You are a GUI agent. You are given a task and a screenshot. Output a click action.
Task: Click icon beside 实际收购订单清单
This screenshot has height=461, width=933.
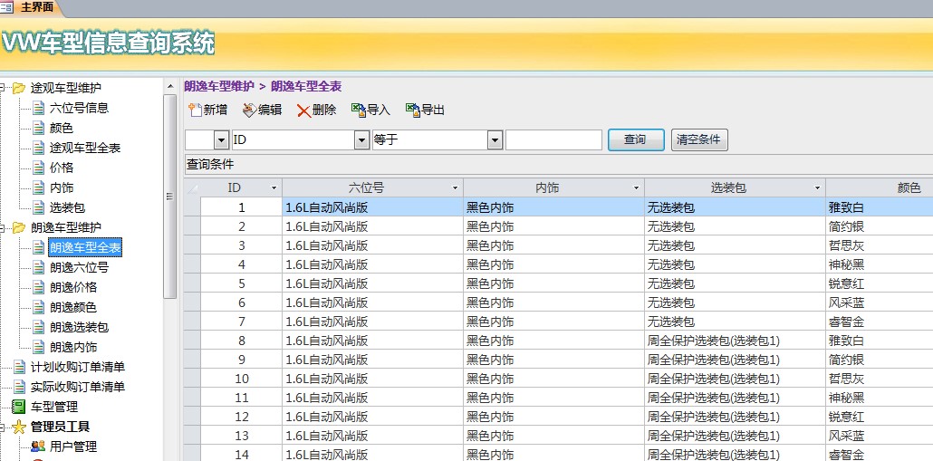pos(20,387)
